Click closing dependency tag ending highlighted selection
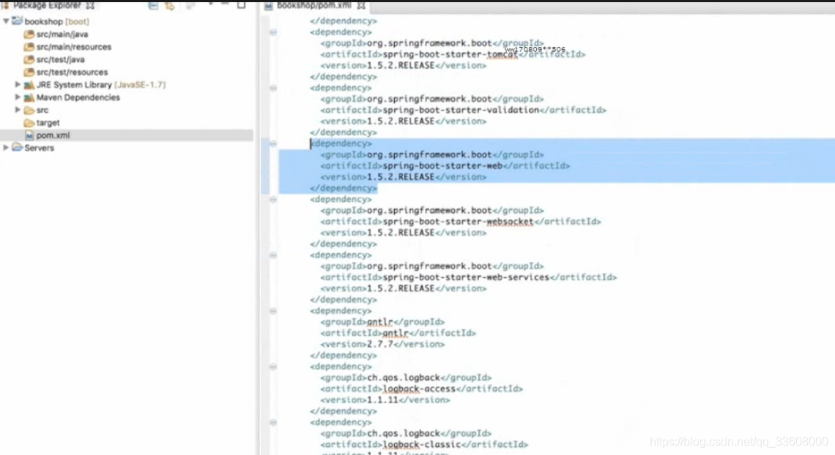Screen dimensions: 835x455 pos(344,188)
